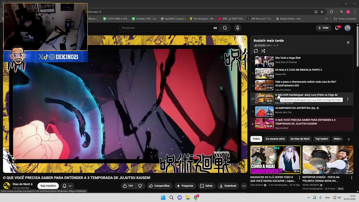This screenshot has width=359, height=202.
Task: Click the ENG language indicator in the tray
Action: pyautogui.click(x=328, y=198)
